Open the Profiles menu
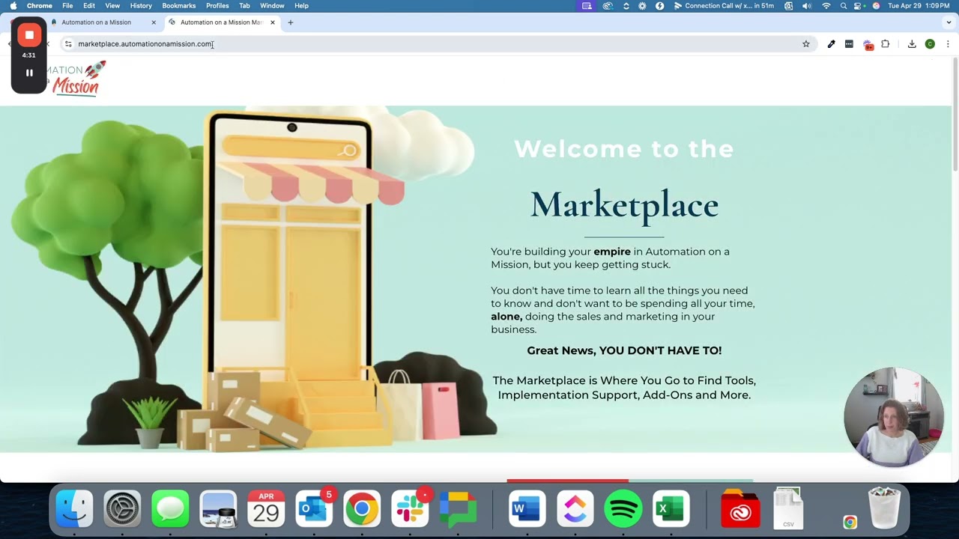The image size is (959, 539). pyautogui.click(x=217, y=6)
